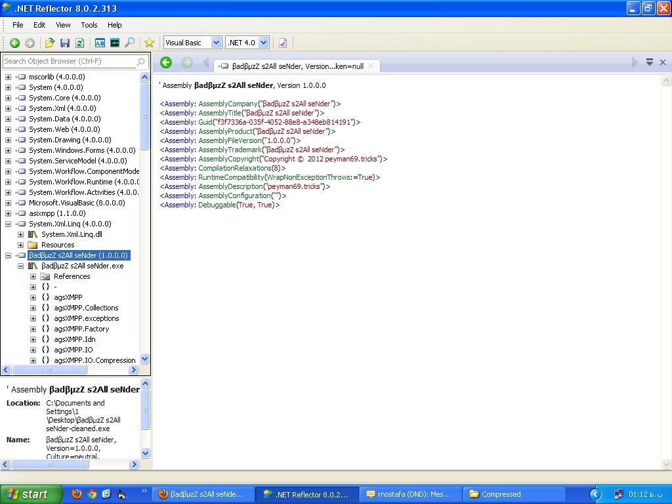
Task: Click the Save floppy disk icon
Action: 65,43
